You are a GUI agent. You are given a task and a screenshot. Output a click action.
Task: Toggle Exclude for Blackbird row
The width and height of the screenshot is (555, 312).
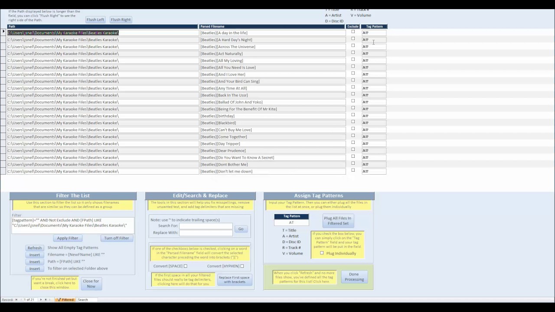353,122
